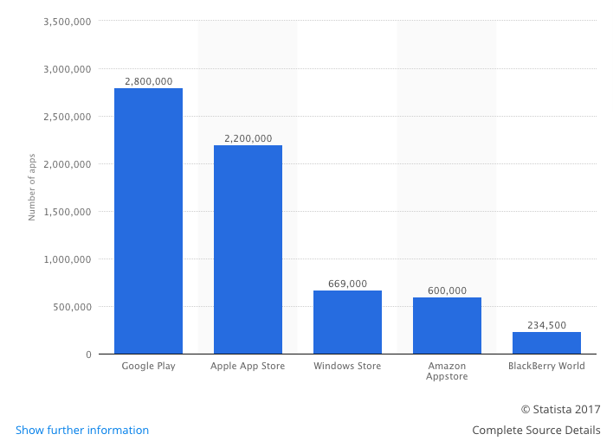This screenshot has height=447, width=613.
Task: Open Complete Source Details
Action: (x=536, y=430)
